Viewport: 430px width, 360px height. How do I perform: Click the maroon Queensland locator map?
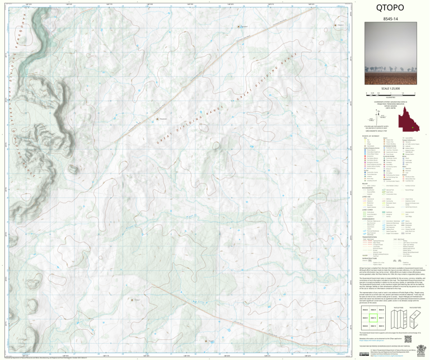point(409,119)
